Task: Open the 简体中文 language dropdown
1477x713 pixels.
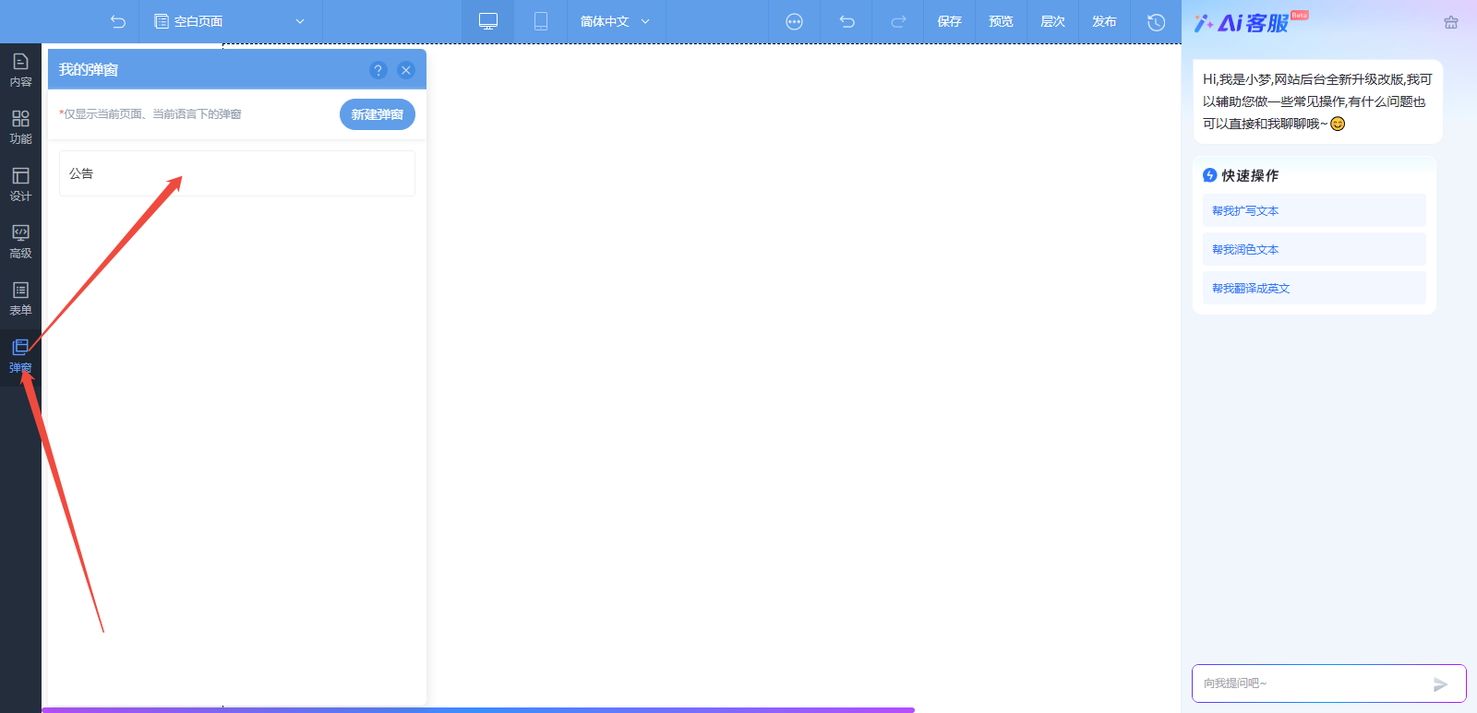Action: click(615, 21)
